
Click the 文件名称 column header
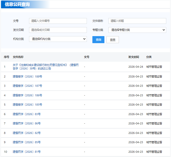click(x=18, y=57)
